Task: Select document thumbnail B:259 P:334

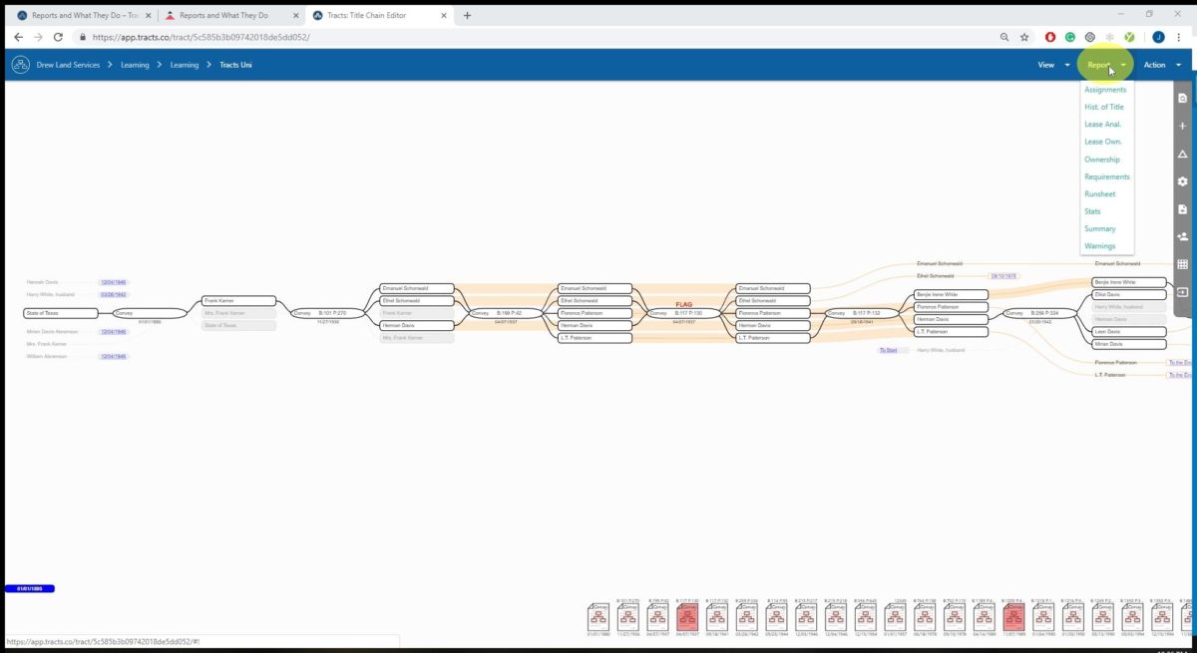Action: point(746,617)
